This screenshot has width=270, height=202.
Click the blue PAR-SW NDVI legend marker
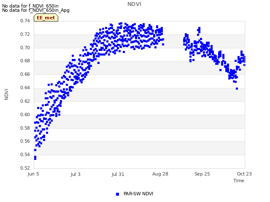(x=117, y=194)
